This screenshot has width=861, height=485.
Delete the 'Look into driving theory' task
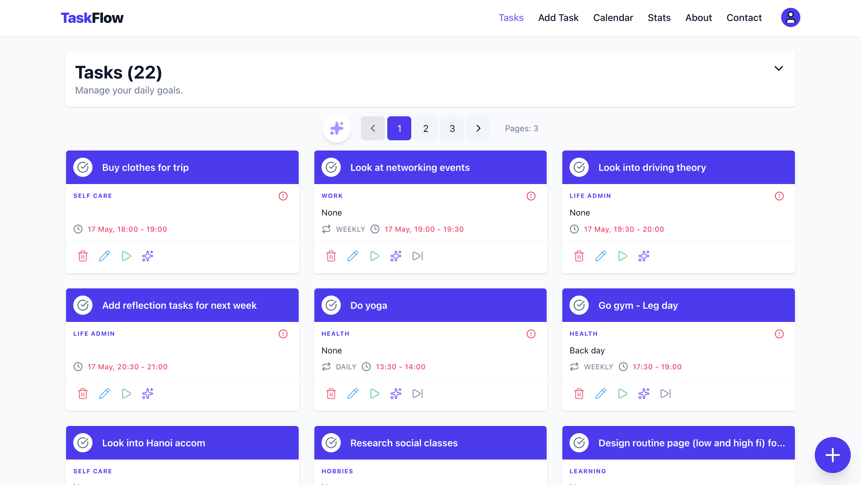(x=579, y=256)
